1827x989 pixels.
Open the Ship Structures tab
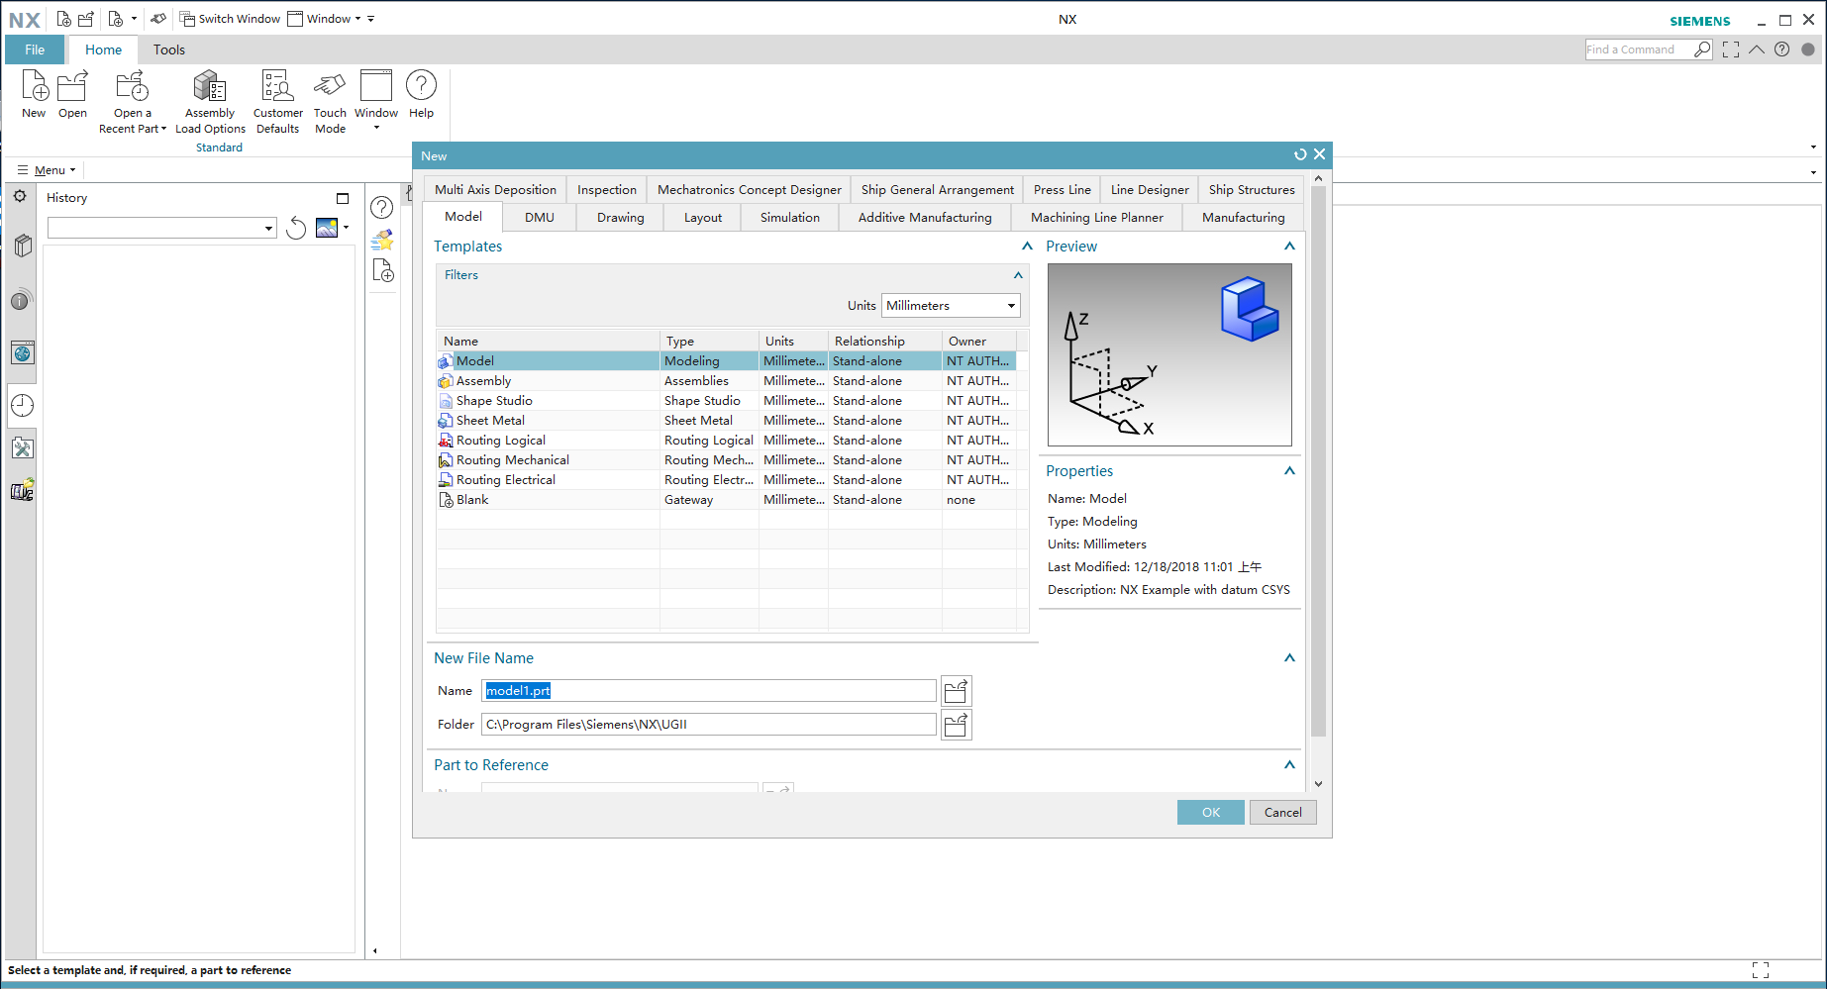(x=1252, y=190)
